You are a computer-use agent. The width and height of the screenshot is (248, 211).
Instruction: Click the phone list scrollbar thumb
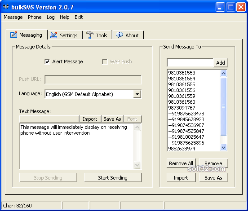pyautogui.click(x=223, y=106)
